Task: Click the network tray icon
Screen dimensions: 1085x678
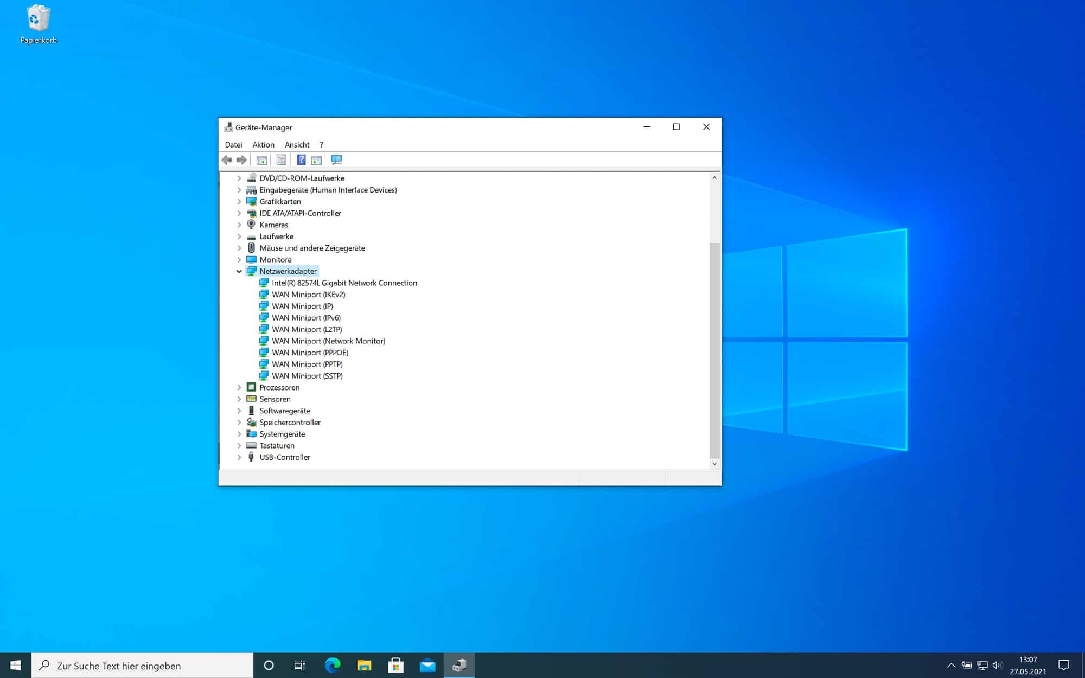Action: coord(982,665)
